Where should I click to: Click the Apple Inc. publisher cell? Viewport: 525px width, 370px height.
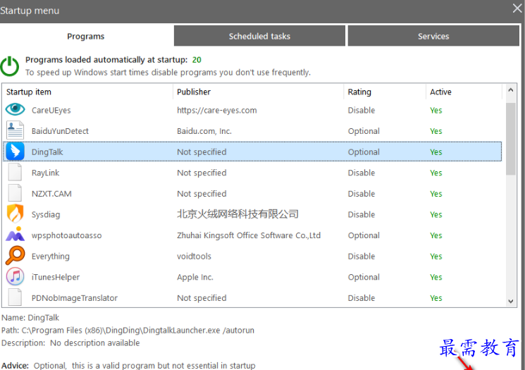pos(195,277)
